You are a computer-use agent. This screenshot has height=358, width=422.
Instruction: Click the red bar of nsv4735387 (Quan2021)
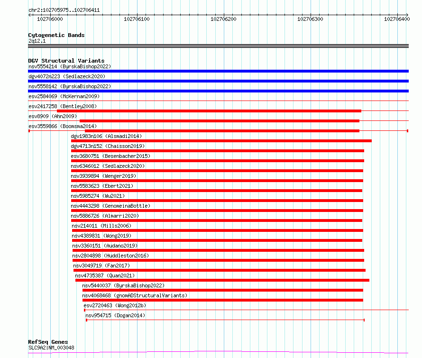tap(222, 280)
